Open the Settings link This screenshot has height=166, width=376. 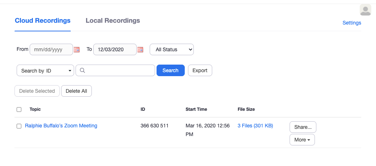pos(351,23)
